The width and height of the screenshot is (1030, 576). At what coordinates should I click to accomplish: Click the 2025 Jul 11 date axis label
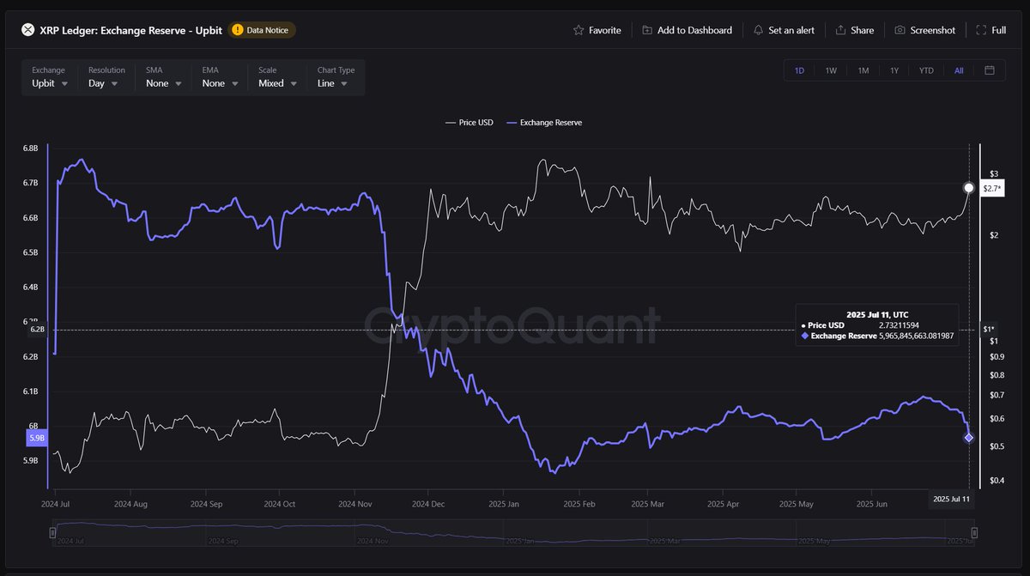[x=952, y=498]
